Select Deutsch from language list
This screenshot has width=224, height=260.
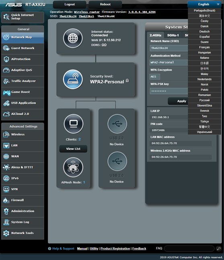[204, 32]
